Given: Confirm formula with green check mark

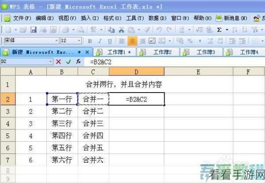Looking at the screenshot, I should [x=68, y=62].
